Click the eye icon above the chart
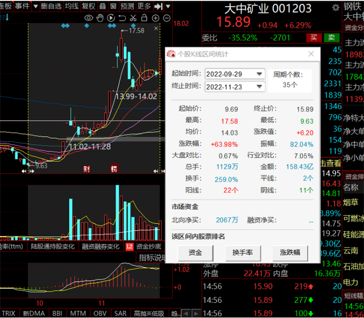This screenshot has height=318, width=364. [x=89, y=18]
